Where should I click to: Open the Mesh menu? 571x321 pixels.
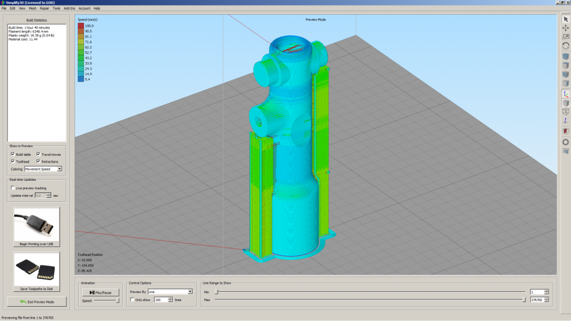(33, 9)
